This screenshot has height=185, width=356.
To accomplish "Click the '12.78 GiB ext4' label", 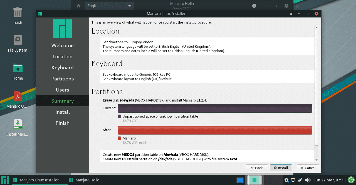I will [x=134, y=143].
